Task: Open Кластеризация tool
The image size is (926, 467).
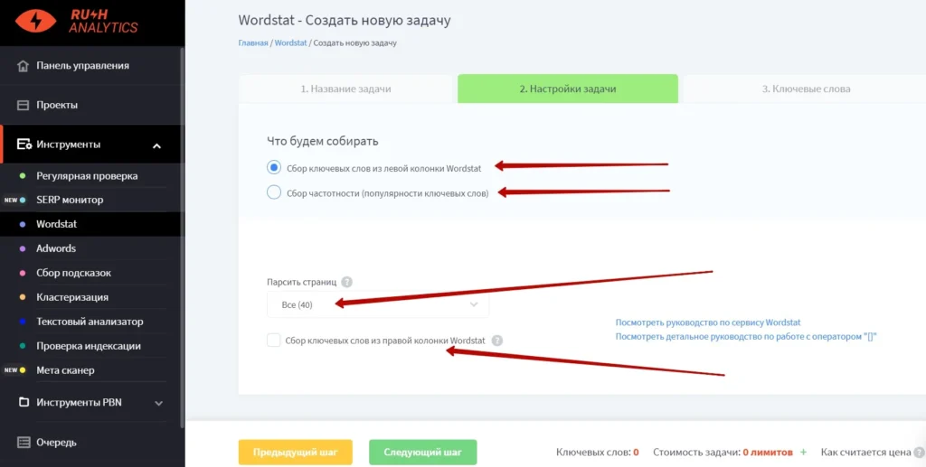Action: click(x=72, y=297)
